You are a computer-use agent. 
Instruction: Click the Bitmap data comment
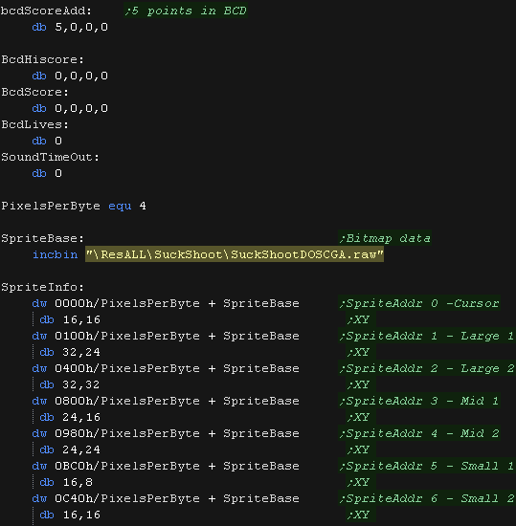coord(385,238)
